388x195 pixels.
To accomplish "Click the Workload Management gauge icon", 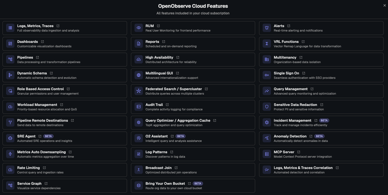I will tap(10, 107).
